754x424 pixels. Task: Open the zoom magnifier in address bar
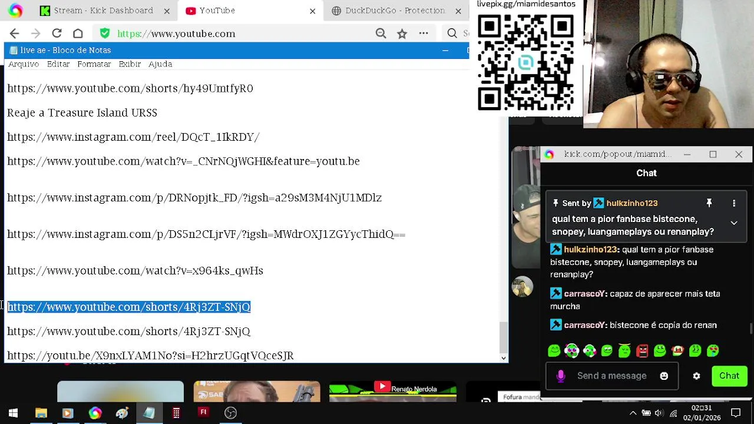[x=381, y=34]
